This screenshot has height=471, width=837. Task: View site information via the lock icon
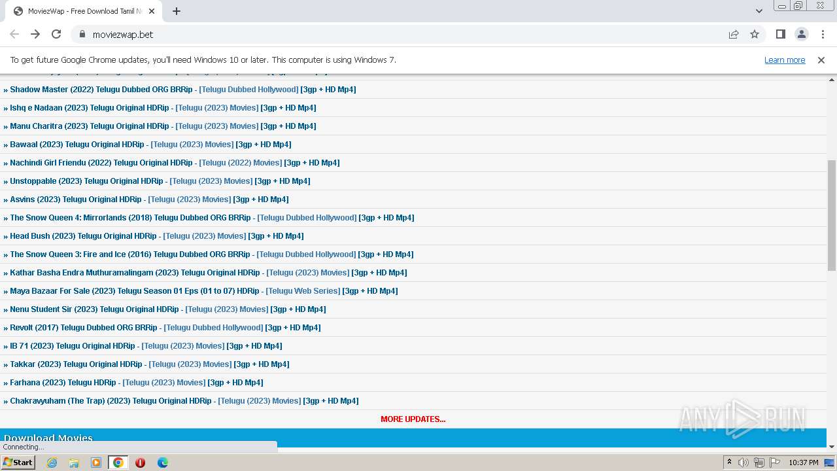[82, 34]
